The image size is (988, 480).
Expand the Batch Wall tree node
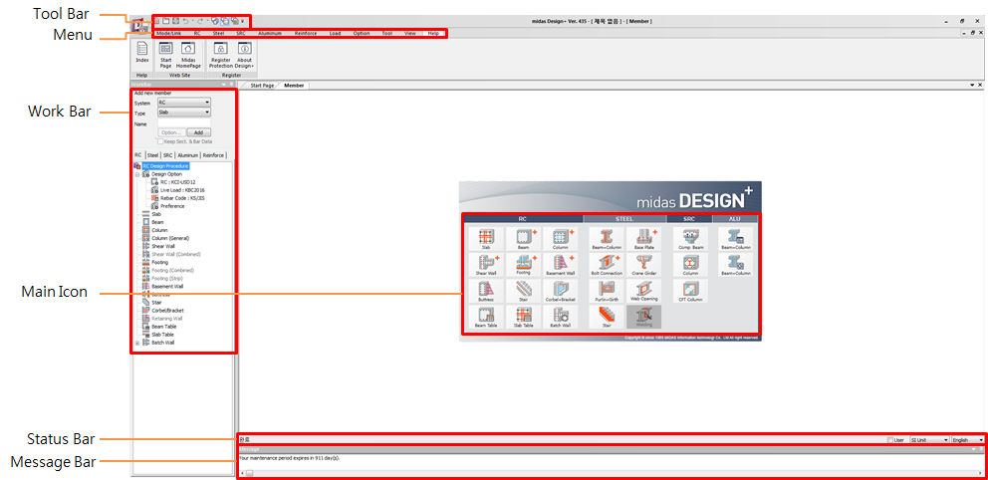[137, 343]
